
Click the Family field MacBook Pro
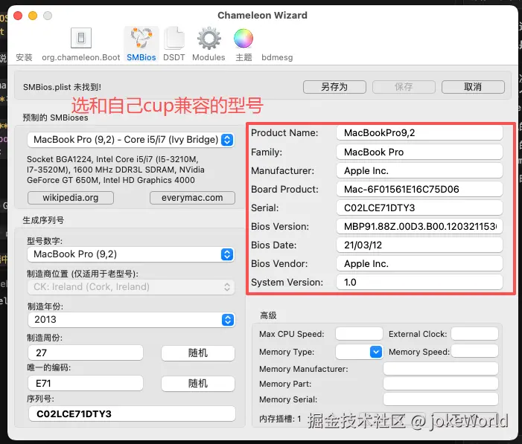tap(419, 152)
